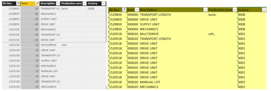Select SD Doc. 1529850 in right SUPPLY UNIT row
This screenshot has height=91, width=271.
pyautogui.click(x=117, y=24)
